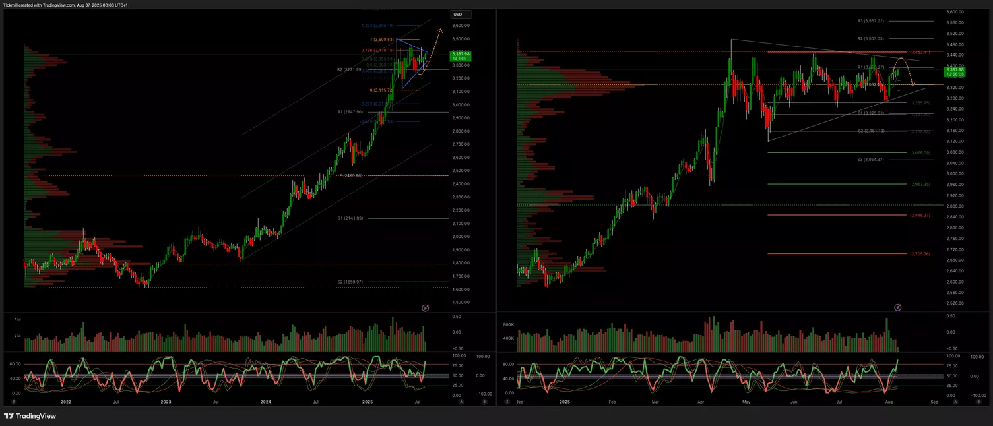The width and height of the screenshot is (993, 426).
Task: Click the Apr label on right time axis
Action: coord(699,401)
